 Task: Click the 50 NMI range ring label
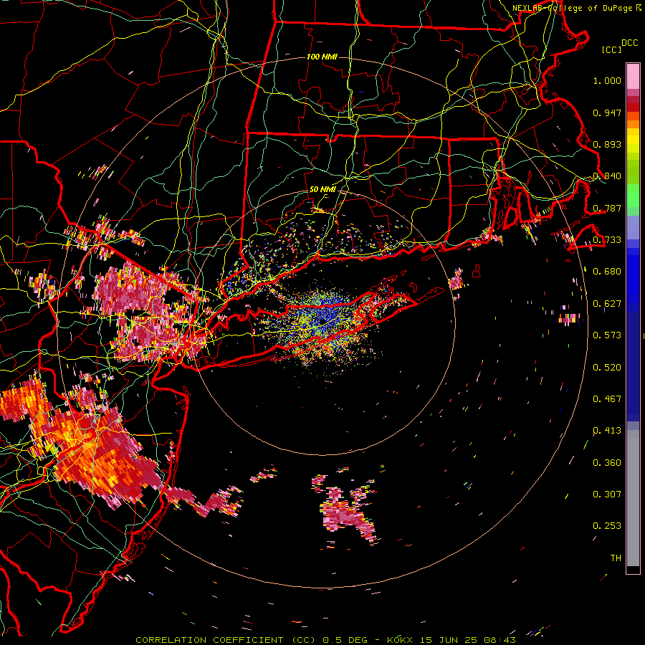[322, 190]
